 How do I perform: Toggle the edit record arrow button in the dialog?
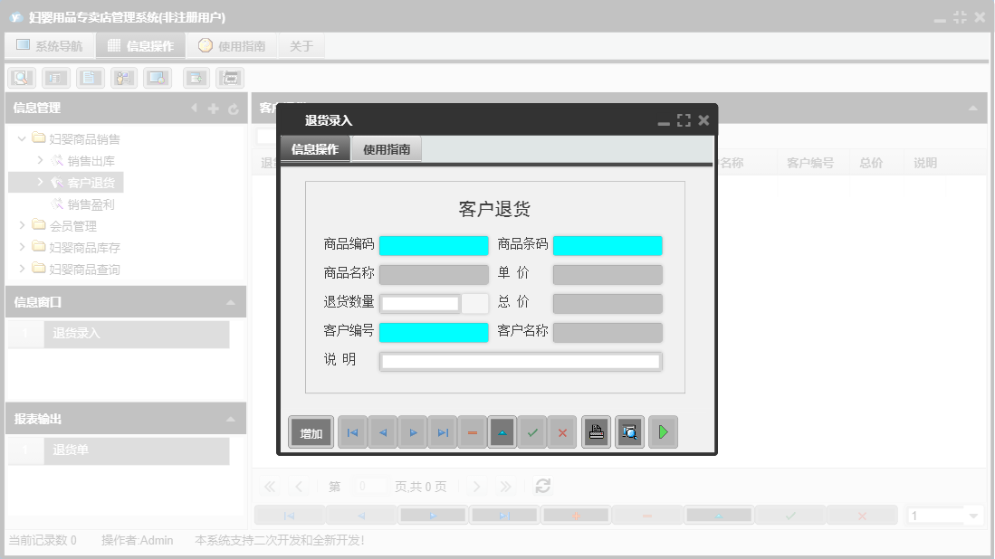pyautogui.click(x=502, y=431)
